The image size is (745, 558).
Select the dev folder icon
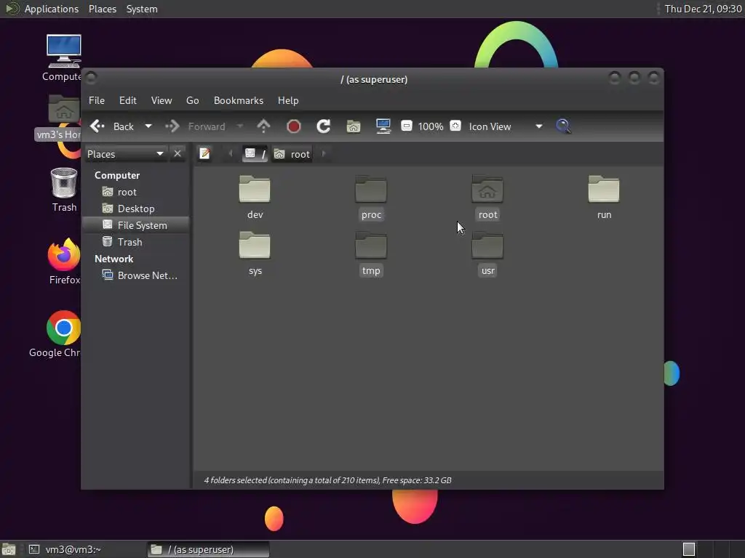coord(255,190)
